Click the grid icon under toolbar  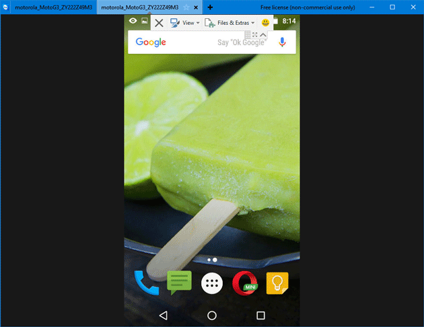coord(248,35)
